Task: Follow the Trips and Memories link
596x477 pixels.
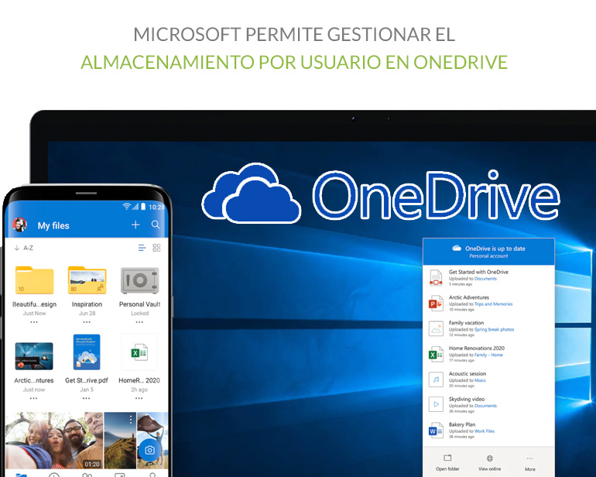Action: (493, 304)
